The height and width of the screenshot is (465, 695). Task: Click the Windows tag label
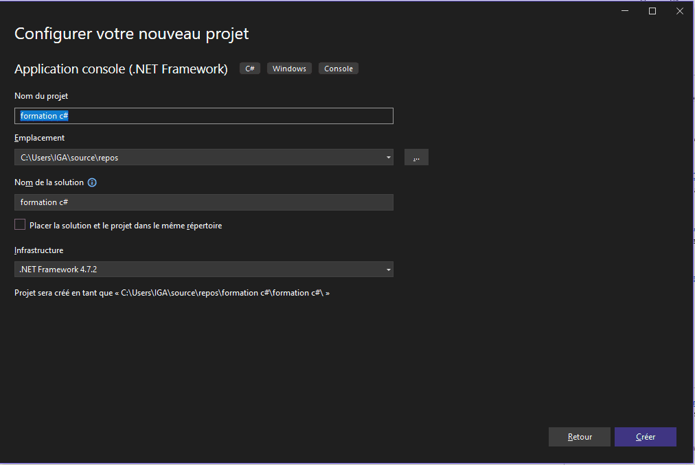click(x=289, y=69)
